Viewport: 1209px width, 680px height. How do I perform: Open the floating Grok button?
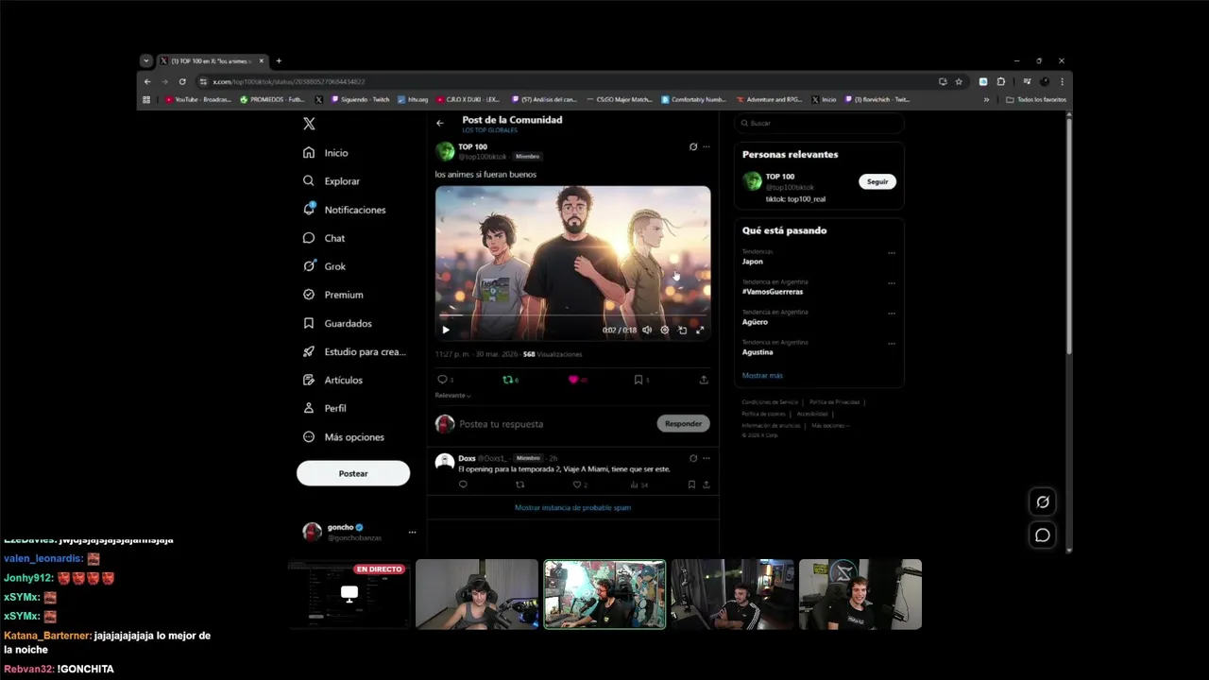coord(1043,502)
